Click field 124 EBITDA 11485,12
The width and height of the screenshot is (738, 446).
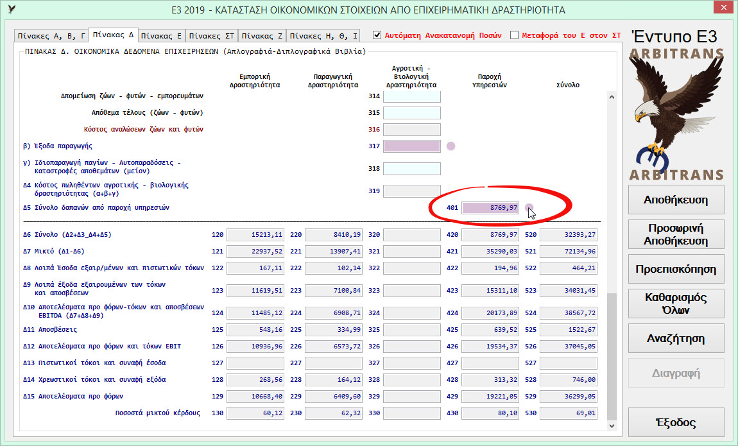point(255,313)
